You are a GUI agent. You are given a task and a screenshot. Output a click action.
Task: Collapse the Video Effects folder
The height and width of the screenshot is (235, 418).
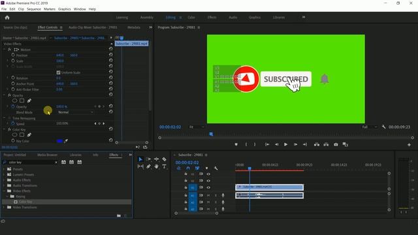(x=4, y=191)
